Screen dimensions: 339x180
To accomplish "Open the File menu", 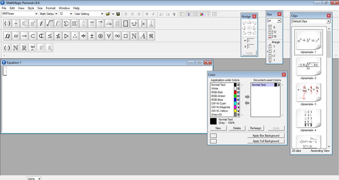I will [4, 8].
